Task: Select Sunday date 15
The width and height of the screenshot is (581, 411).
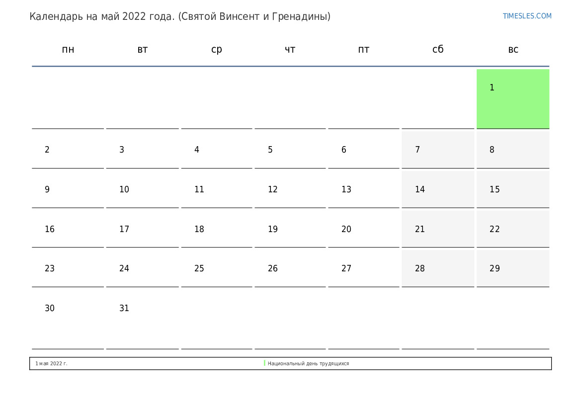Action: tap(513, 189)
